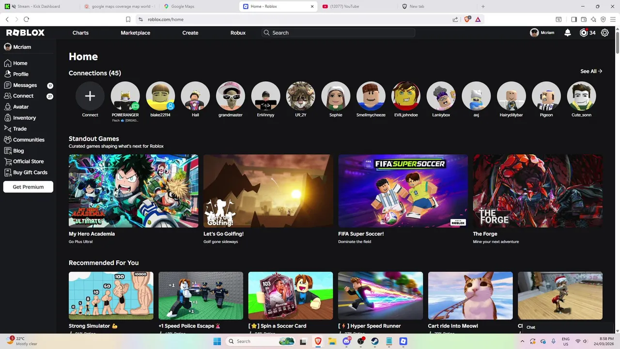Switch to the New tab browser tab

tap(436, 6)
